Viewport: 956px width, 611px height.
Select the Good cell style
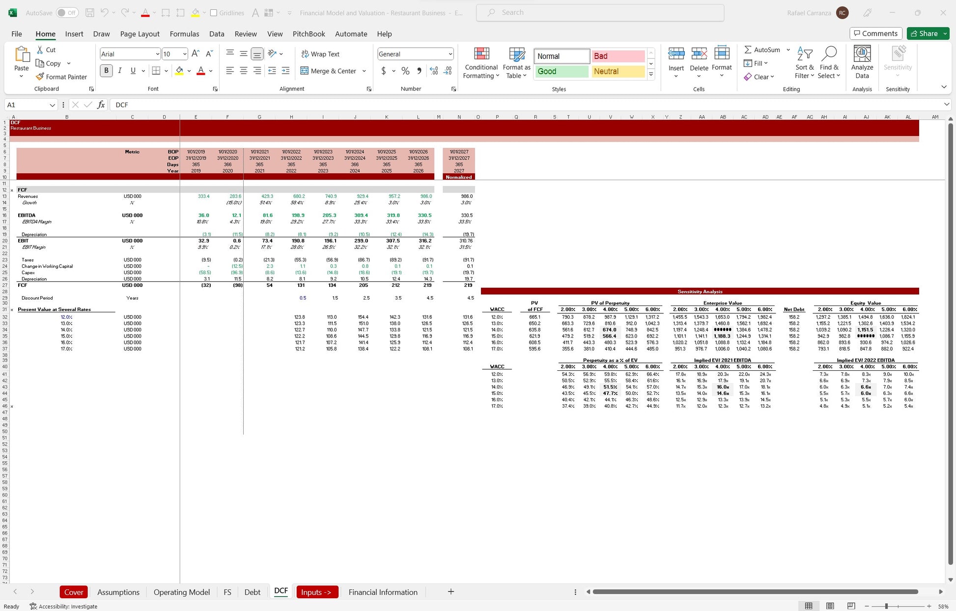(562, 71)
